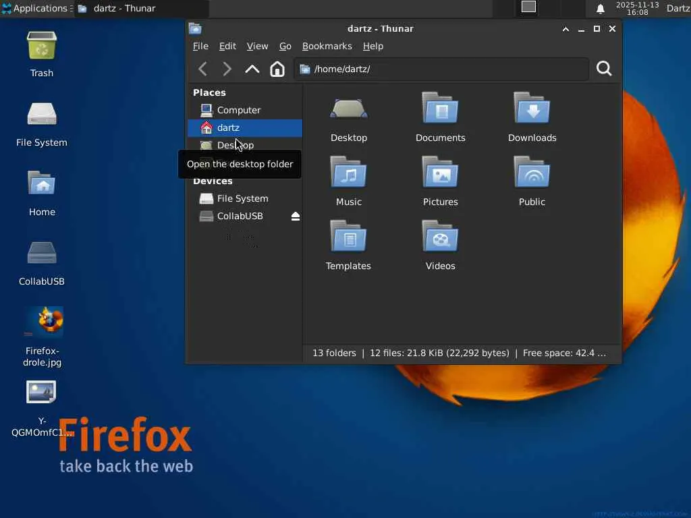Go back using the left arrow in Thunar toolbar
The width and height of the screenshot is (691, 518).
coord(202,69)
